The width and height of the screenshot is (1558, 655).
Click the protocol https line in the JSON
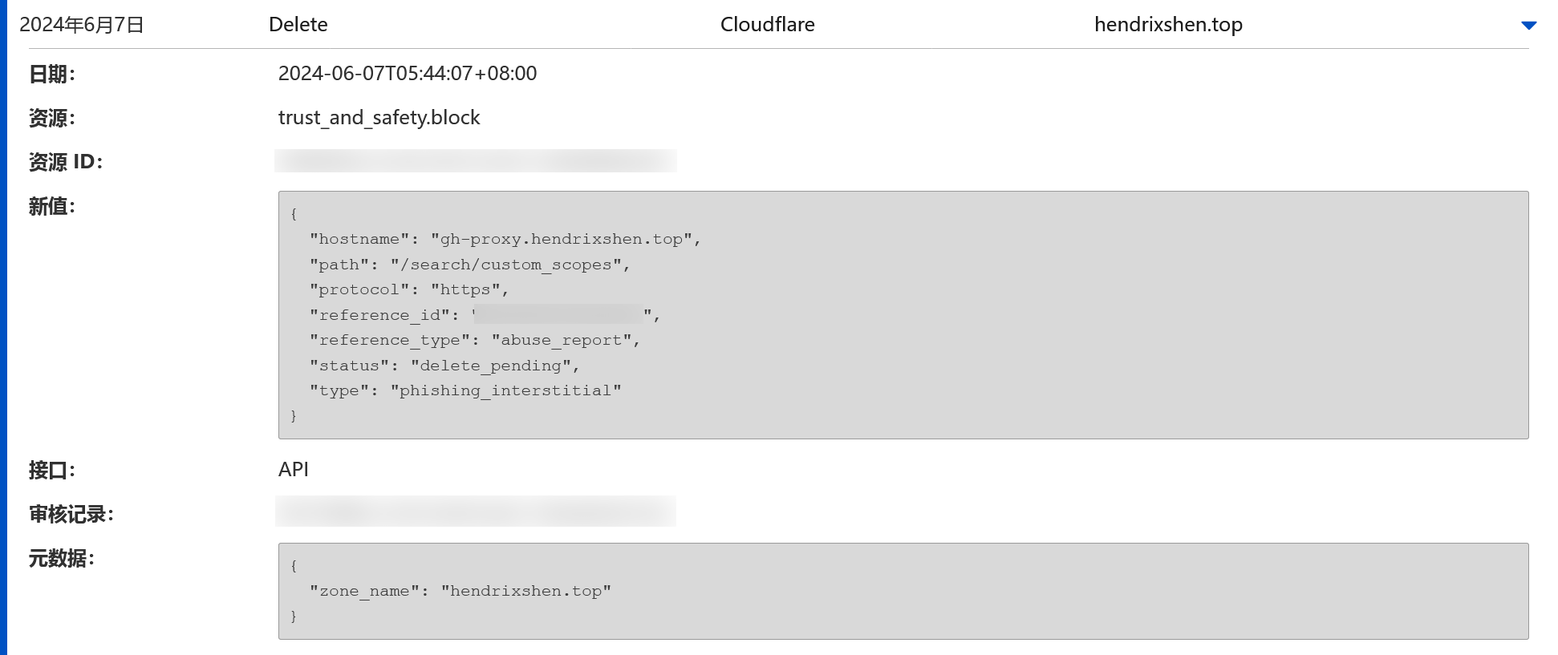pyautogui.click(x=408, y=289)
